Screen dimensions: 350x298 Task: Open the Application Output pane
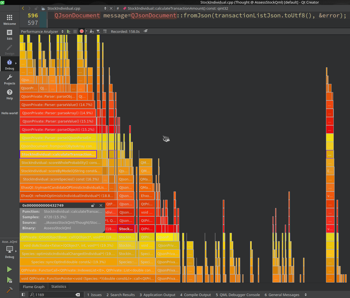pos(157,295)
